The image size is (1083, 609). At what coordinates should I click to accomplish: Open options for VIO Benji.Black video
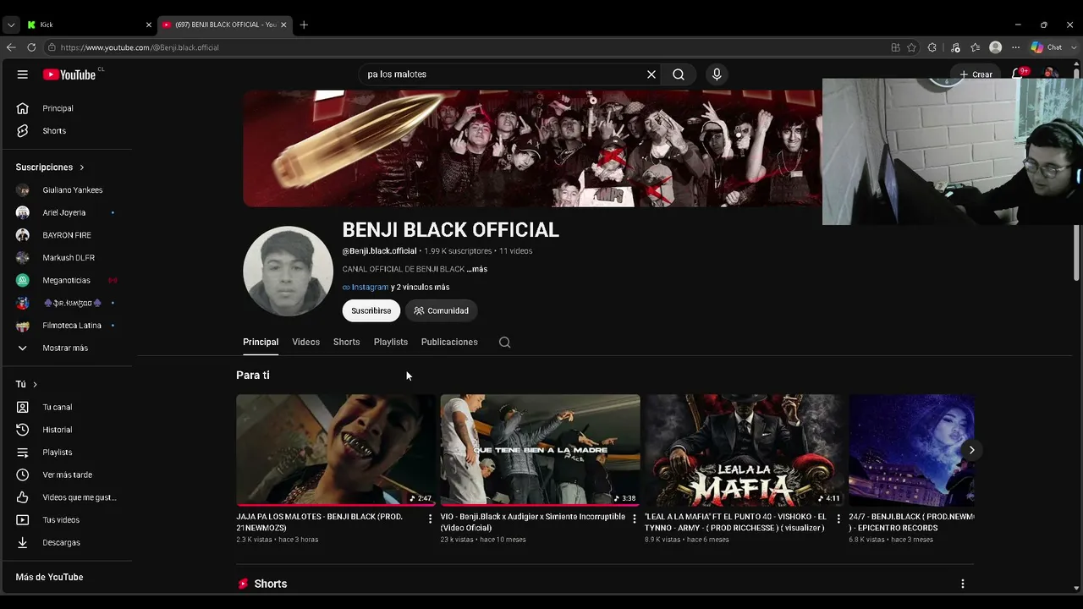click(x=635, y=518)
